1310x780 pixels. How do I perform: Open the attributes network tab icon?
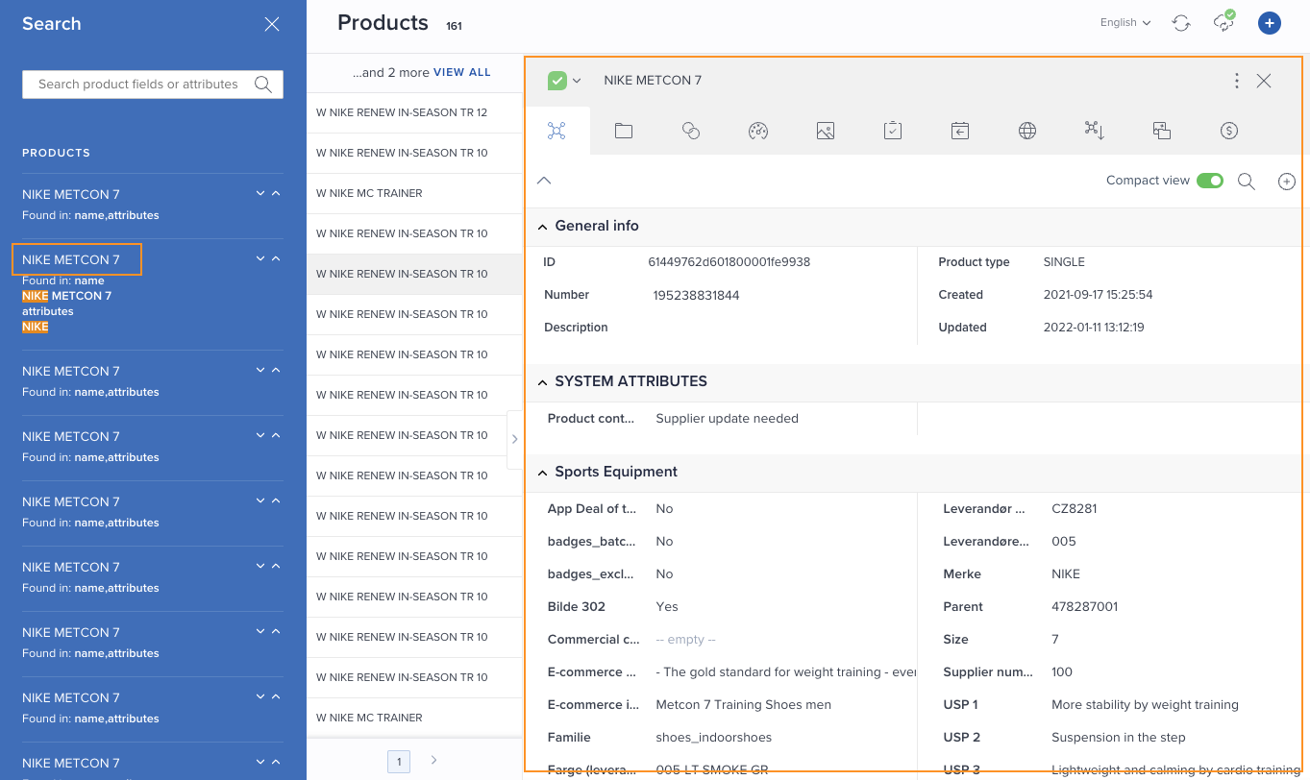tap(556, 131)
